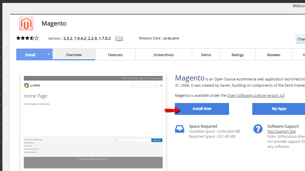Screen dimensions: 305x171
Task: Open the Features tab
Action: tap(115, 55)
